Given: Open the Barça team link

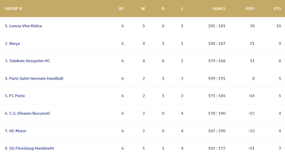Looking at the screenshot, I should (15, 44).
